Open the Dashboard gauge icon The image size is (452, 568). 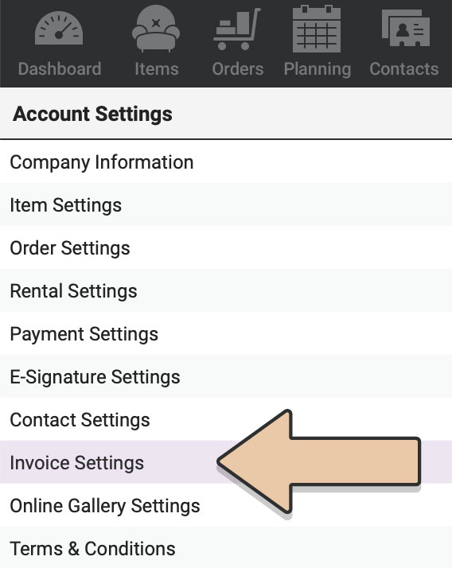(x=59, y=29)
